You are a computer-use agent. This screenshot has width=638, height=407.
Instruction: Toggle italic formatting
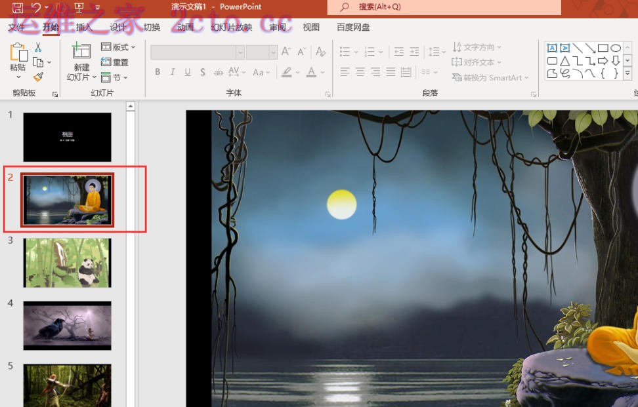tap(173, 72)
